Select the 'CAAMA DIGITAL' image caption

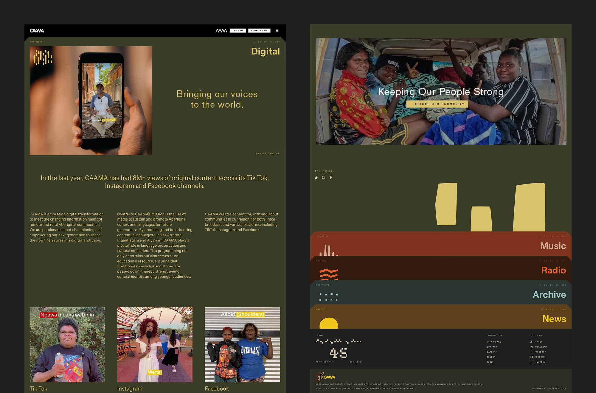click(x=268, y=153)
